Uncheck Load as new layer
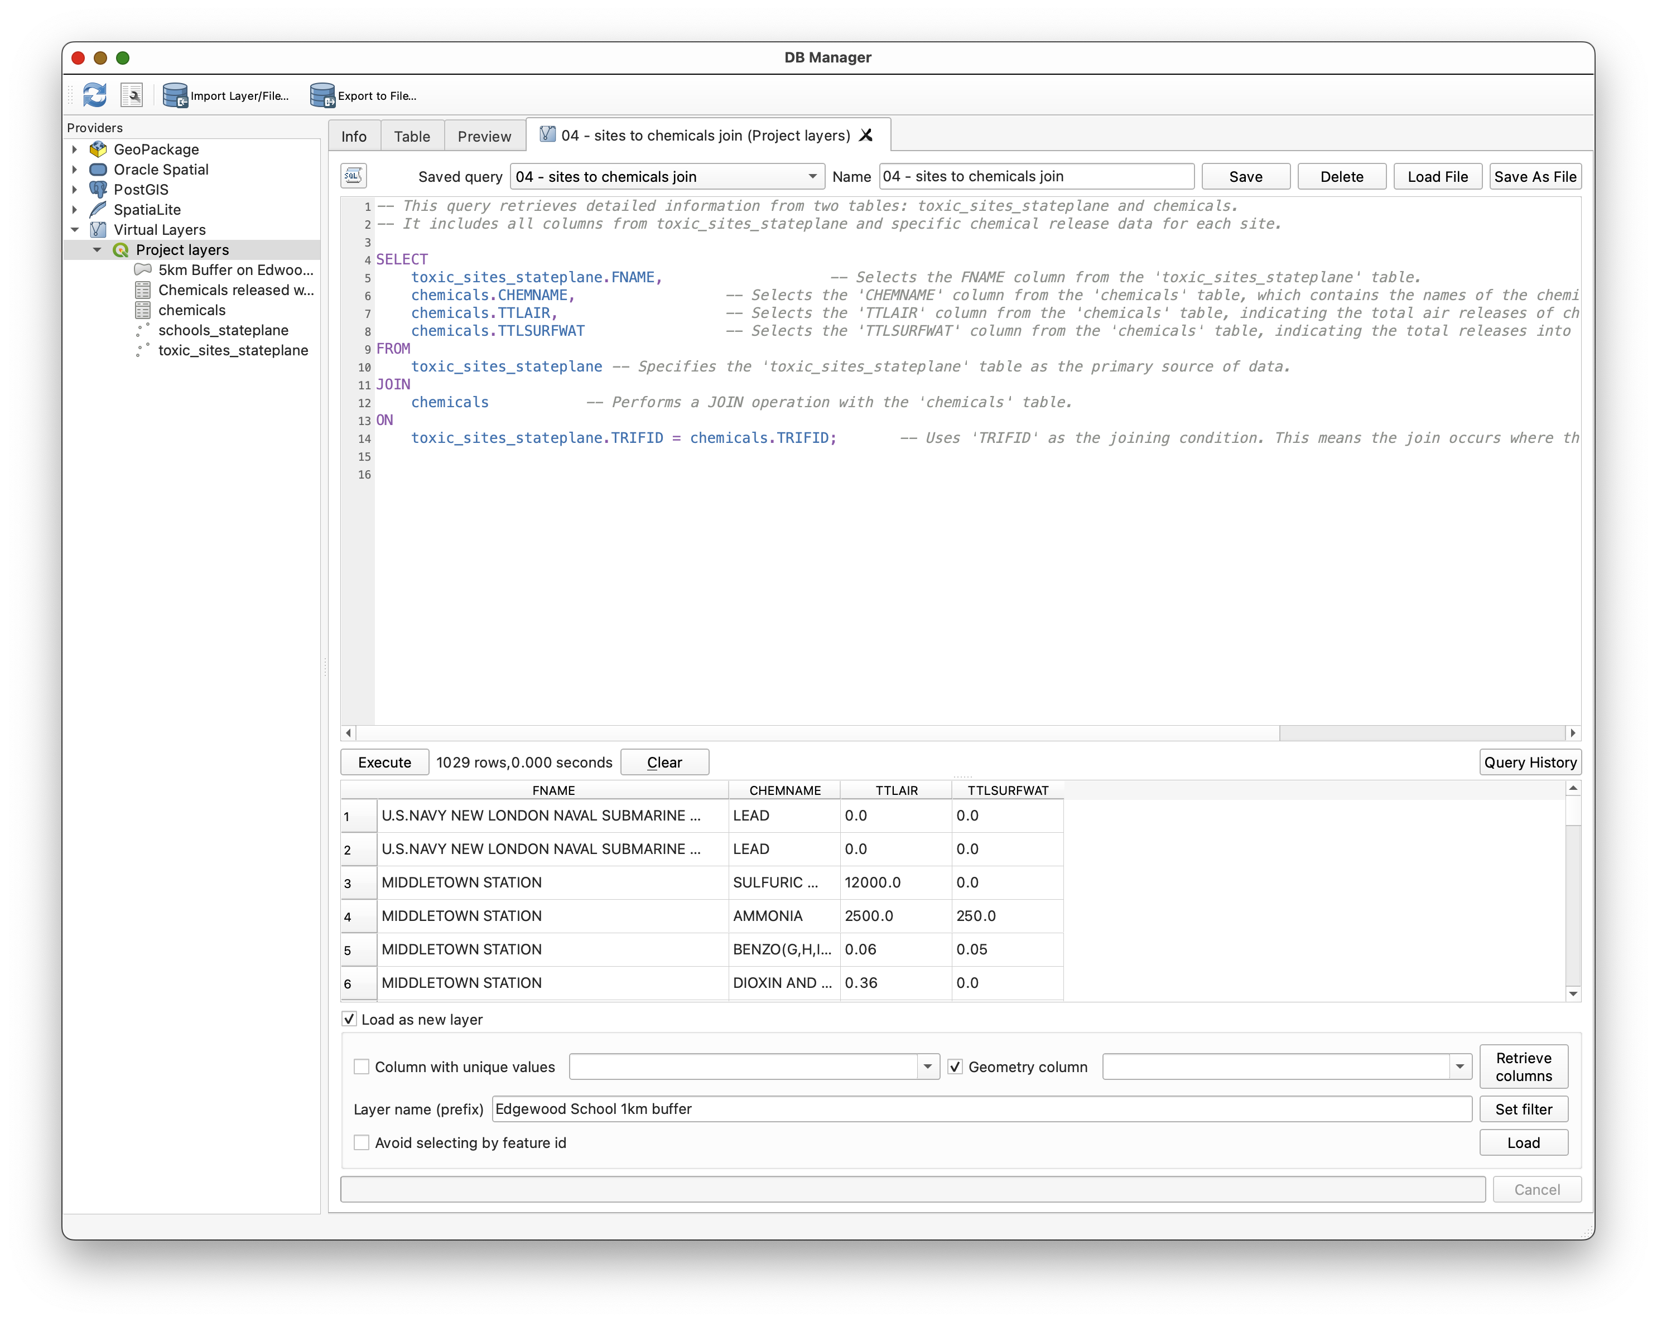The width and height of the screenshot is (1657, 1322). (x=350, y=1019)
